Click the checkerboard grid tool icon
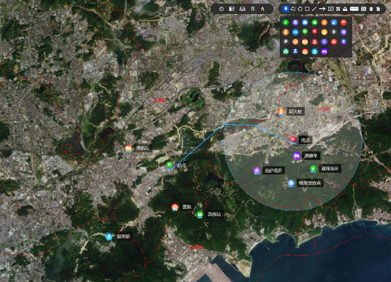 point(364,9)
